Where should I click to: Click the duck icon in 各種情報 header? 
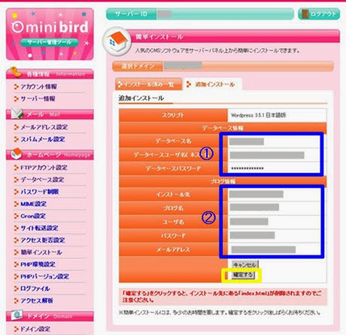(x=16, y=72)
